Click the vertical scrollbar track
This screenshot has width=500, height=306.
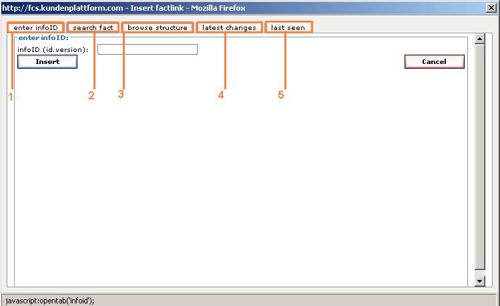pyautogui.click(x=479, y=160)
